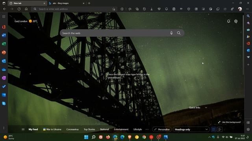Go to the browser Home button
This screenshot has height=141, width=252.
[x=26, y=9]
